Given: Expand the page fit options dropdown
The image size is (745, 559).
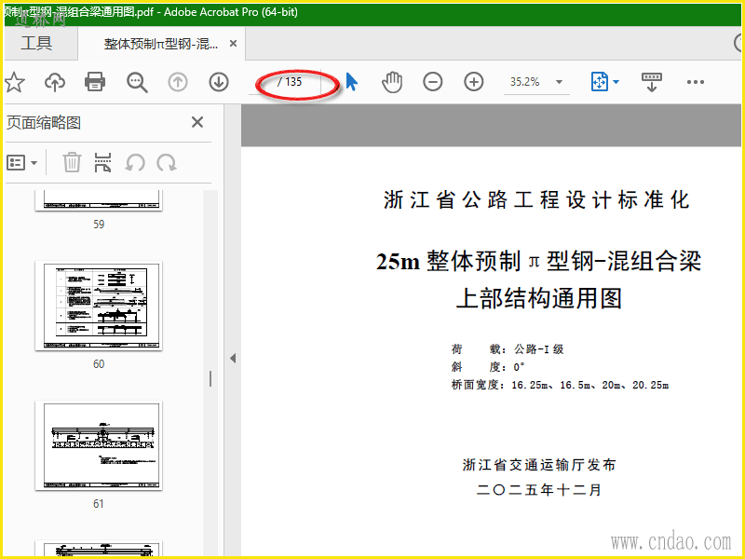Looking at the screenshot, I should [x=616, y=82].
